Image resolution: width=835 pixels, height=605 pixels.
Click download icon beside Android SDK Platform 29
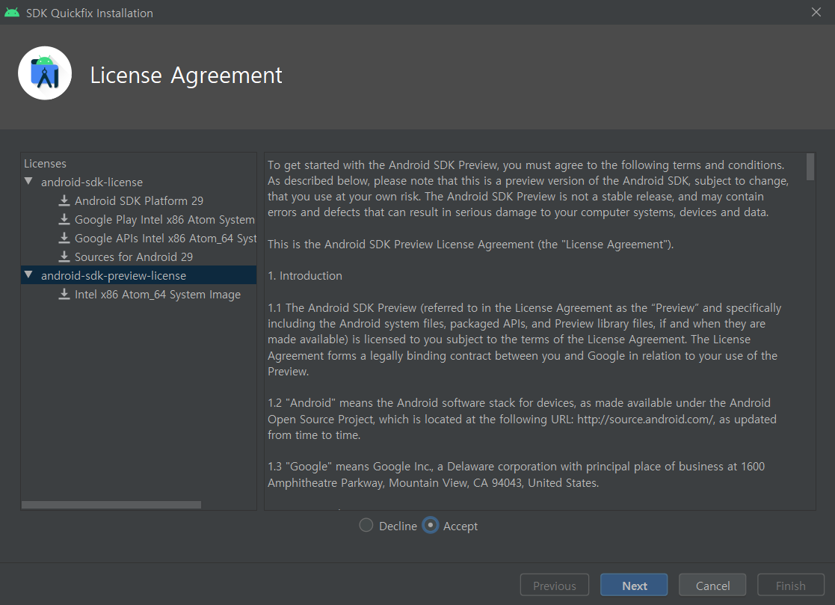point(64,200)
